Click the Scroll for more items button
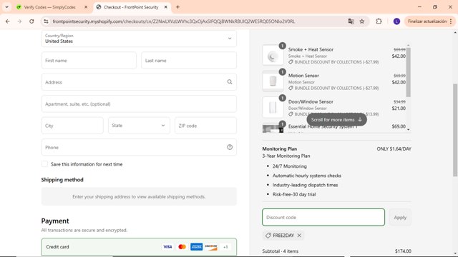 [336, 120]
